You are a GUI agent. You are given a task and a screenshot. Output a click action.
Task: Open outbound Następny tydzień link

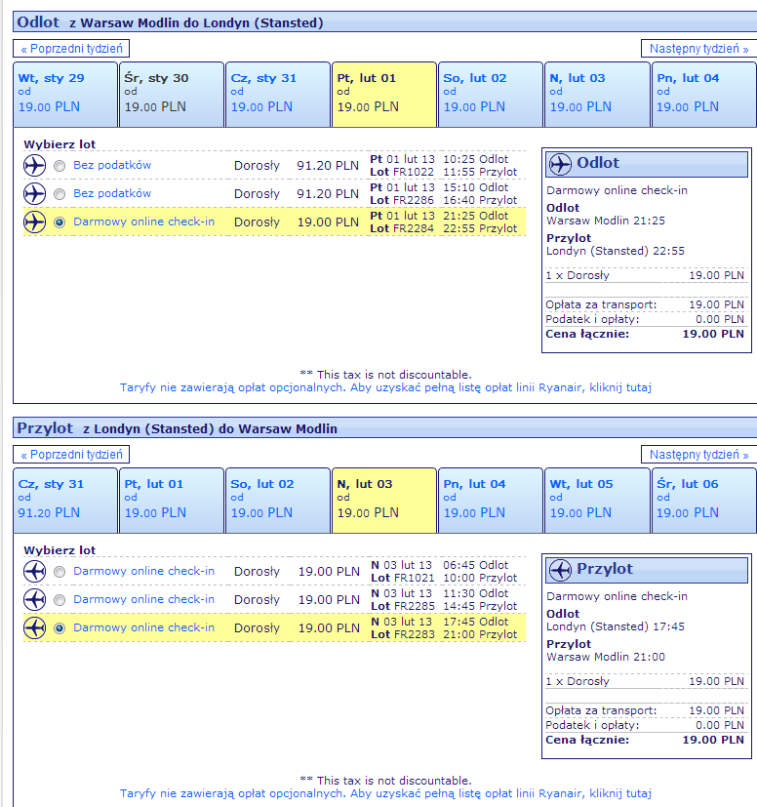click(x=698, y=49)
